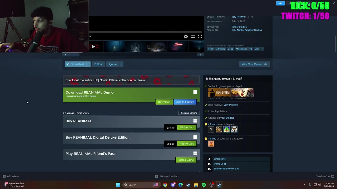
Task: Click the media strip left arrow
Action: [66, 55]
